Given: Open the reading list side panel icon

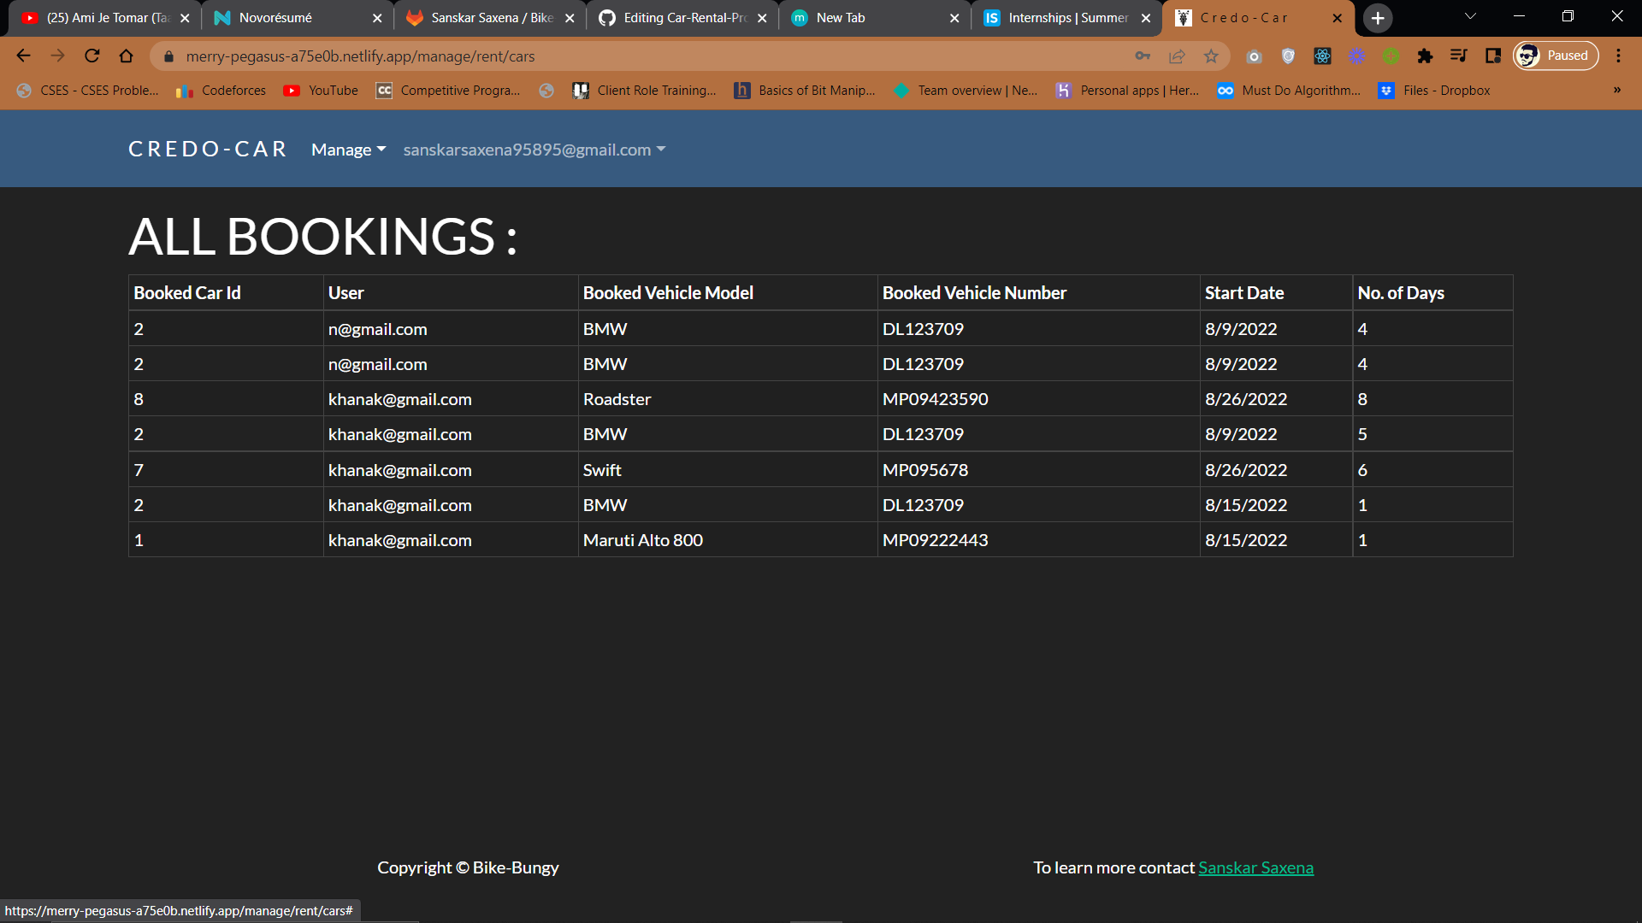Looking at the screenshot, I should (x=1493, y=56).
